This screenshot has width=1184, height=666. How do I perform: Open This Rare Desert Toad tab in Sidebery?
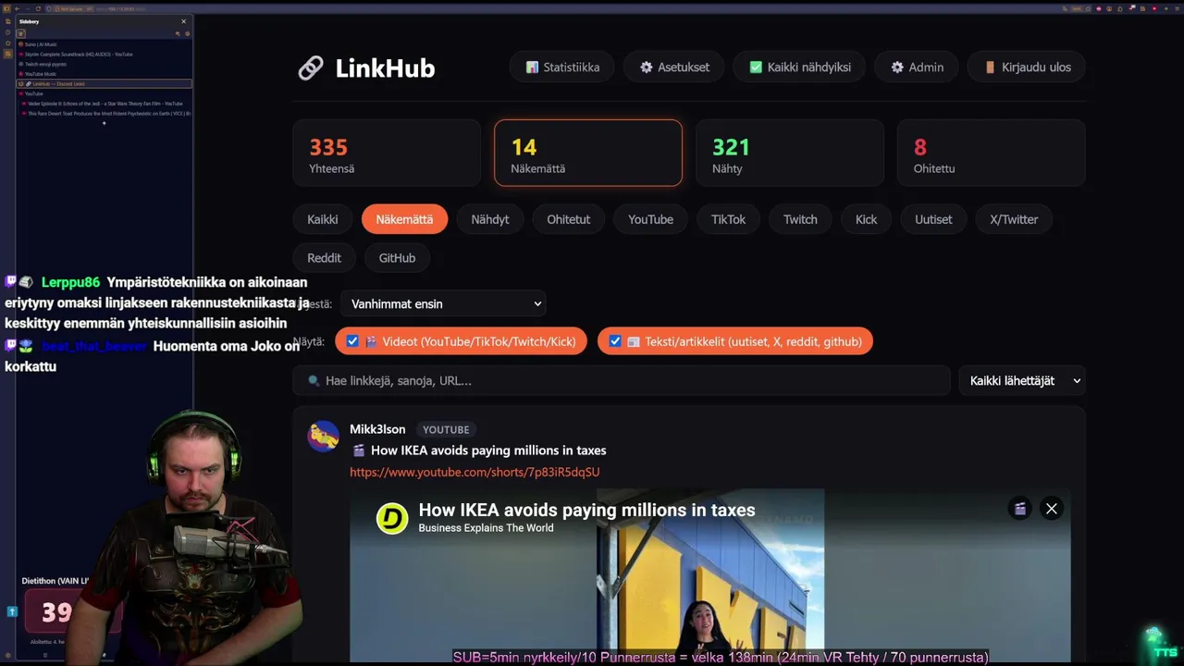click(105, 113)
